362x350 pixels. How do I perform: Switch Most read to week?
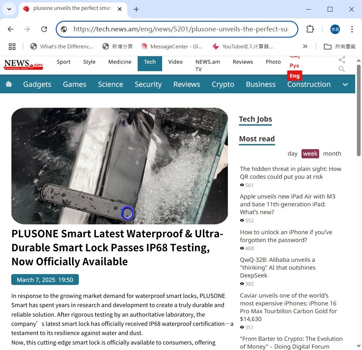310,154
